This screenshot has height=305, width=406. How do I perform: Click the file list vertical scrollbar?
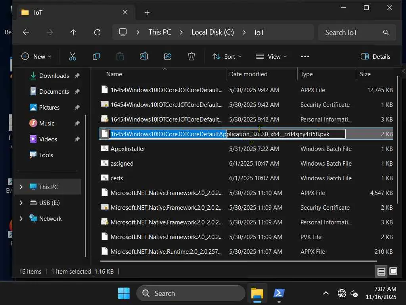(397, 139)
